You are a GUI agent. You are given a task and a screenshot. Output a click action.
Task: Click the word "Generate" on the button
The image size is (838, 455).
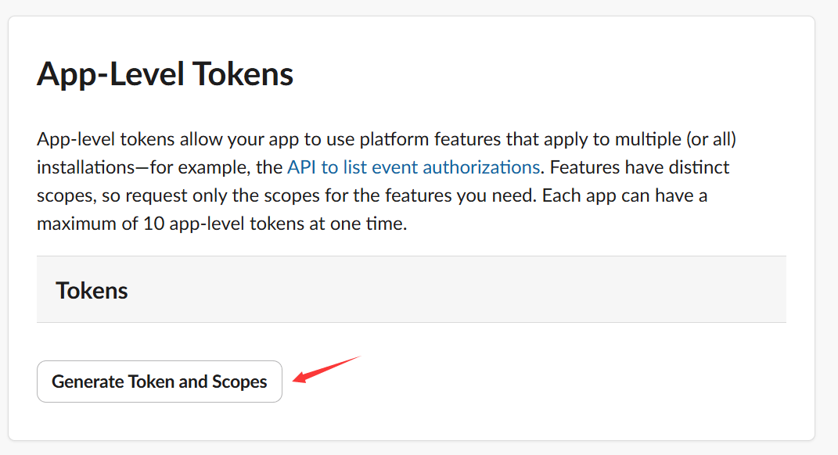click(x=88, y=382)
